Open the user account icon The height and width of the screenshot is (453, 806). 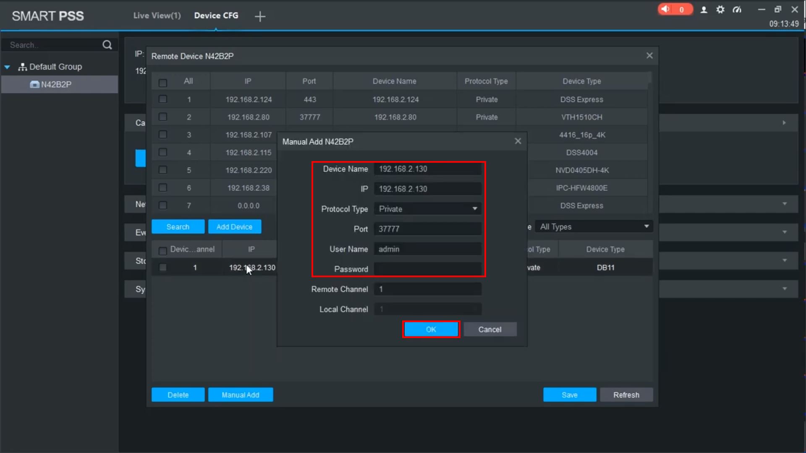tap(704, 10)
